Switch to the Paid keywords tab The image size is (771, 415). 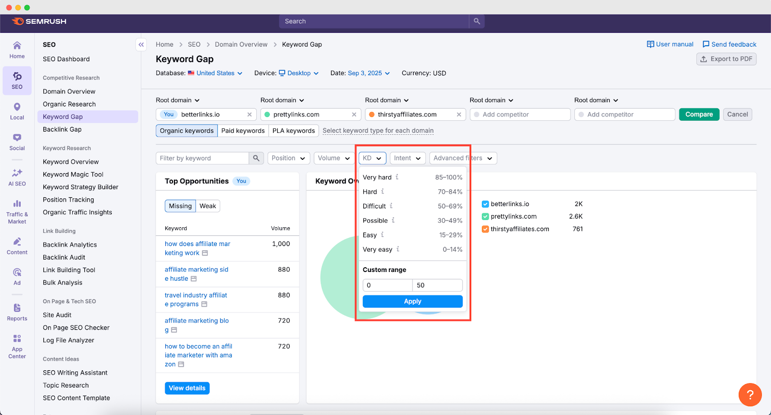click(243, 130)
